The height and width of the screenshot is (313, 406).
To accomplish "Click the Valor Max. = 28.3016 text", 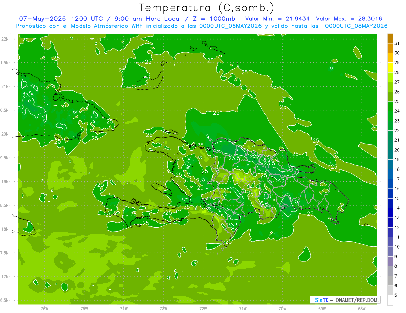I will [x=349, y=19].
